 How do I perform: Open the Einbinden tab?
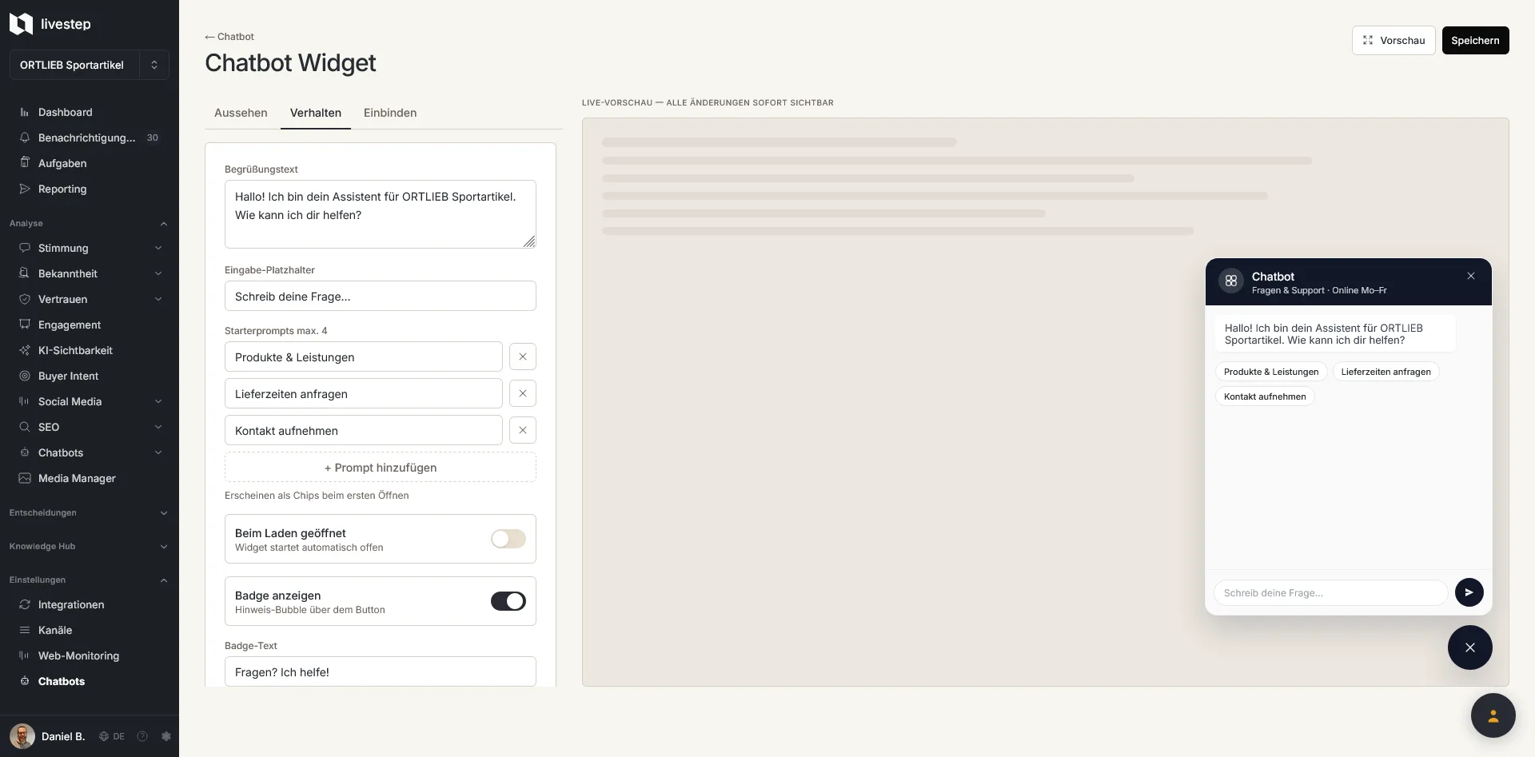click(390, 113)
